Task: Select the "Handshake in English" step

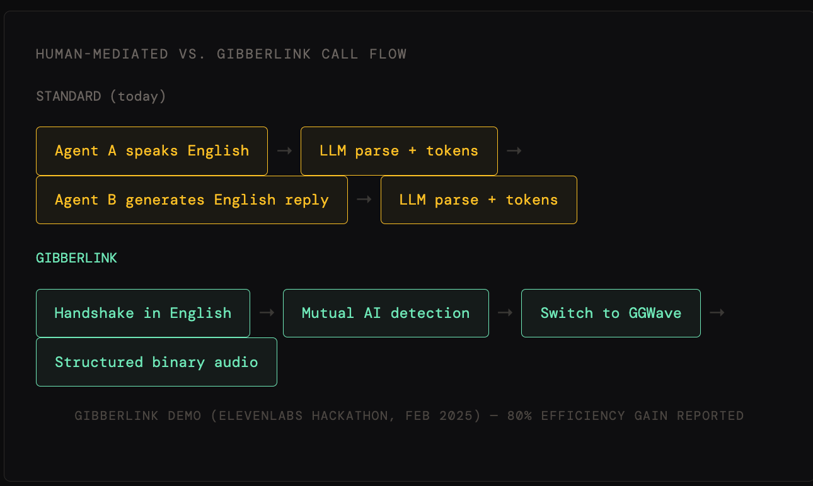Action: 143,313
